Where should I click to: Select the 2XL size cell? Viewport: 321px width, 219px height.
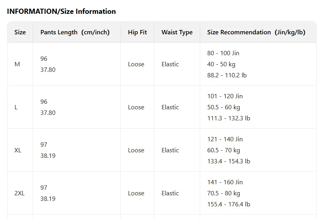tap(20, 193)
